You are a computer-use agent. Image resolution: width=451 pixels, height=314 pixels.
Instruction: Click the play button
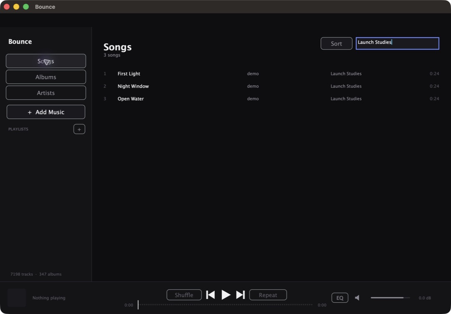226,295
